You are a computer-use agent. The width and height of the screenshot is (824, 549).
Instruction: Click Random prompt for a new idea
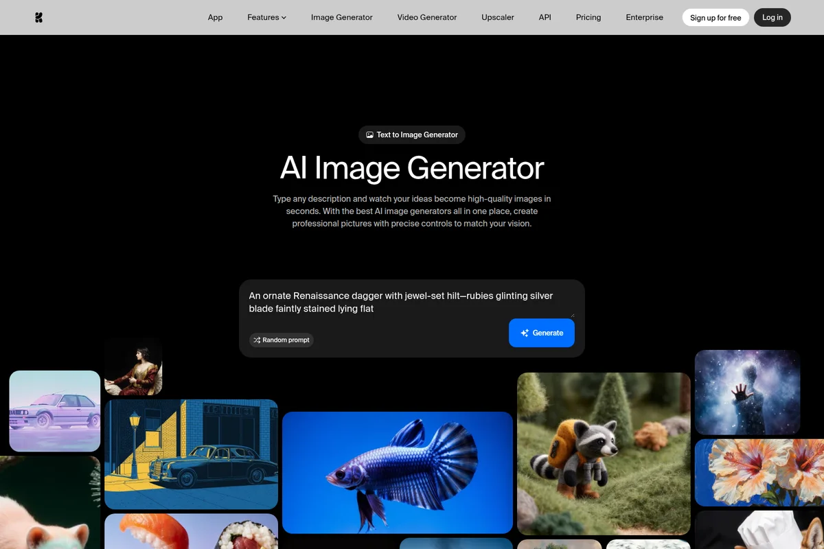(282, 340)
